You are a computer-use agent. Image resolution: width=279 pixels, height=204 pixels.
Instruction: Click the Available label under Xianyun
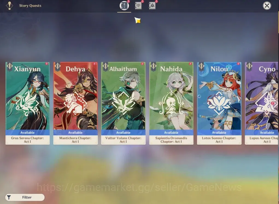[x=27, y=133]
